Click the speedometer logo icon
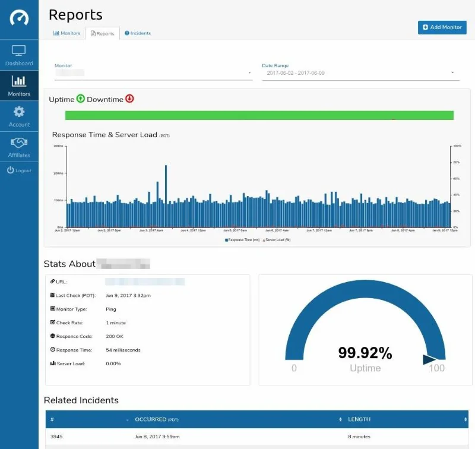475x449 pixels. [x=19, y=18]
